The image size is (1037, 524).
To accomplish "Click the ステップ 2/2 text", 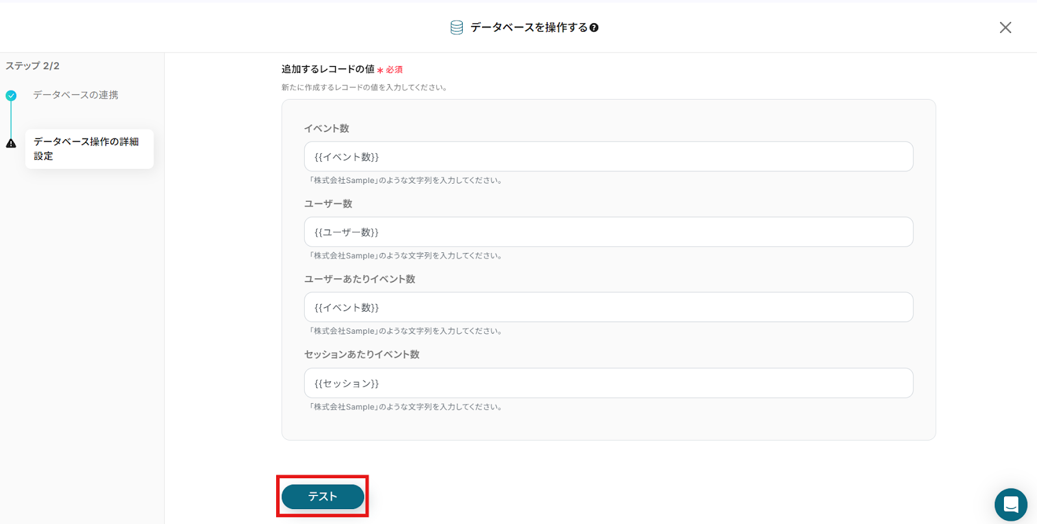I will tap(32, 66).
